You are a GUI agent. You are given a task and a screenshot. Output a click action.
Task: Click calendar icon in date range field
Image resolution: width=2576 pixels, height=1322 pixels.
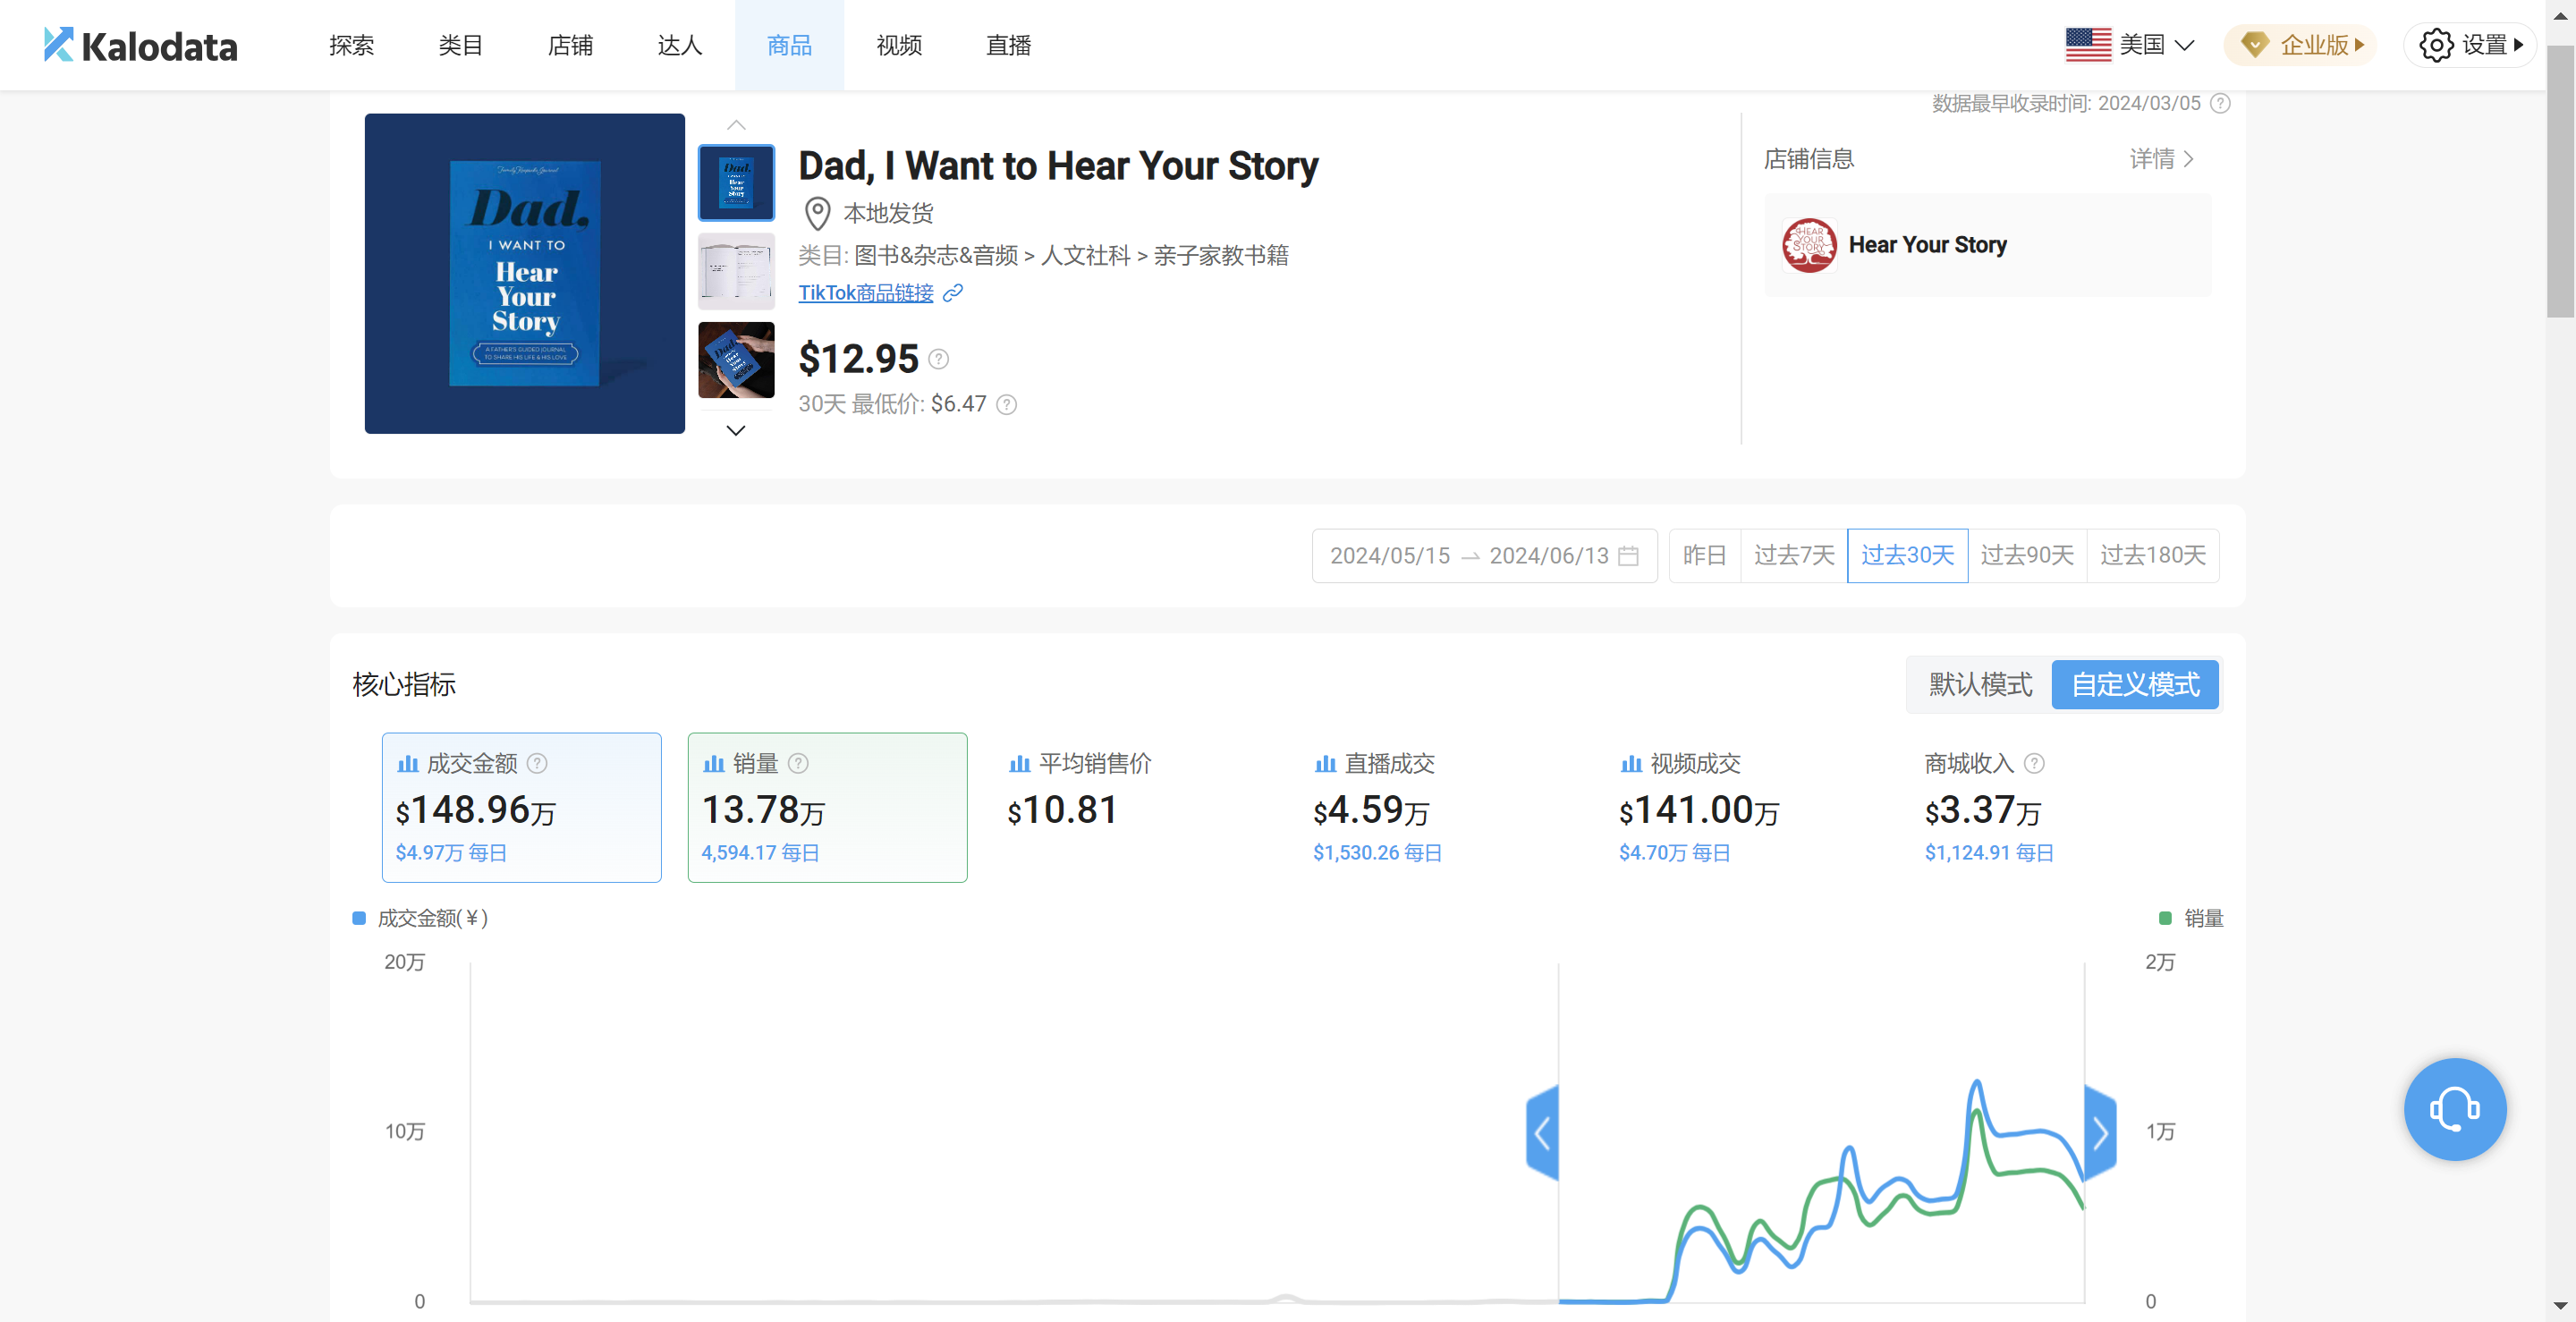[x=1628, y=555]
